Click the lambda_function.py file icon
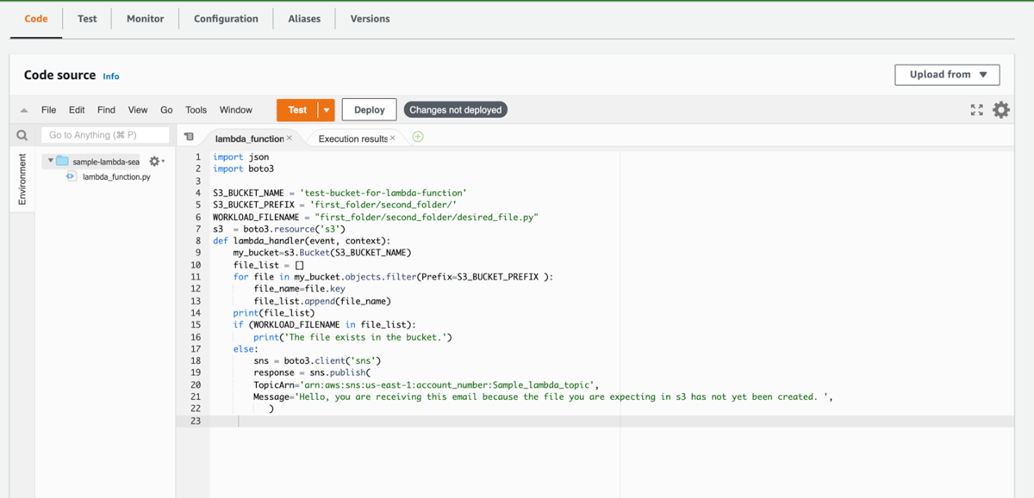The width and height of the screenshot is (1034, 498). tap(72, 176)
